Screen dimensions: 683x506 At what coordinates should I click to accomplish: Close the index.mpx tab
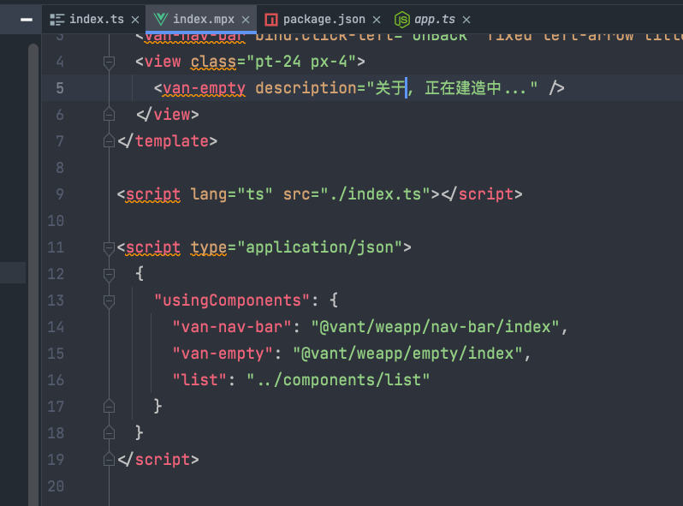pyautogui.click(x=246, y=20)
